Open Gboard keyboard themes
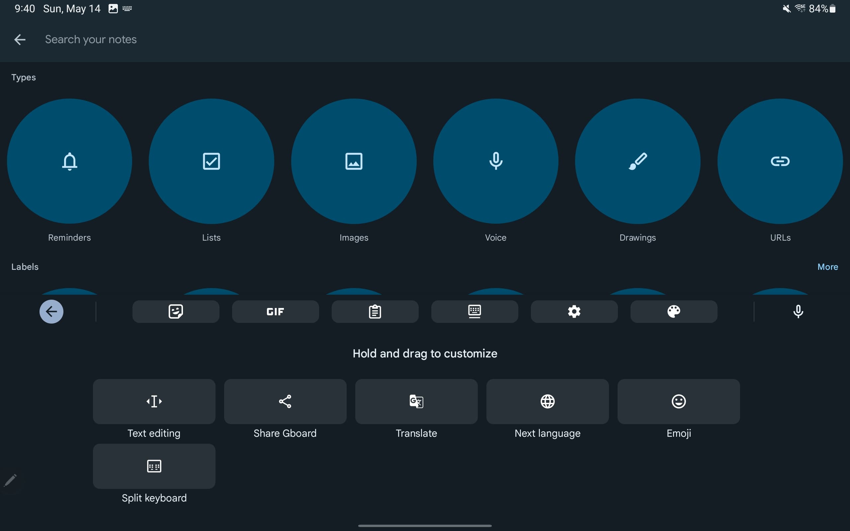This screenshot has width=850, height=531. [673, 312]
